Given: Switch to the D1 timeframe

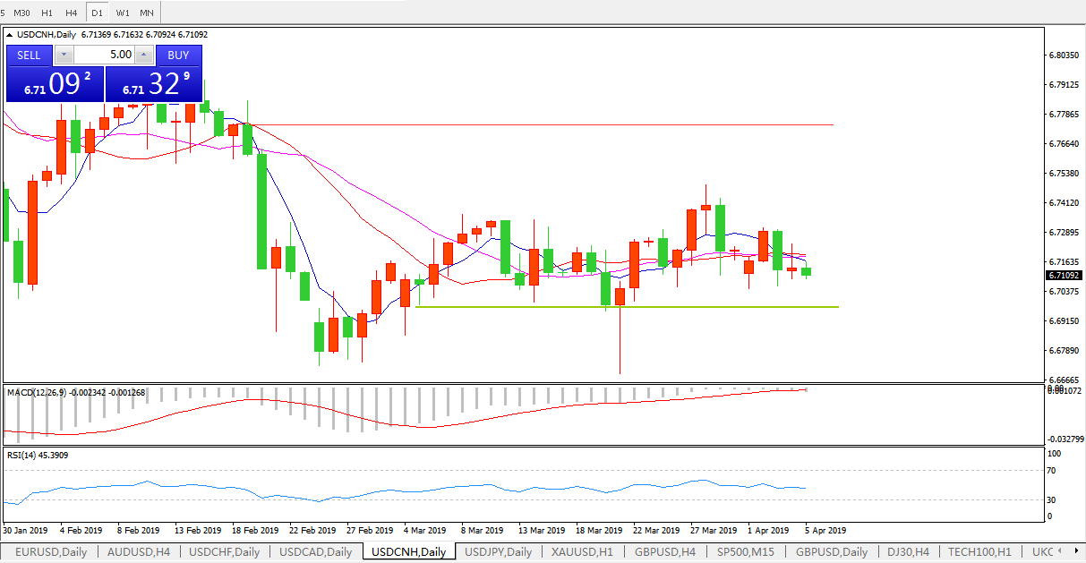Looking at the screenshot, I should click(97, 13).
